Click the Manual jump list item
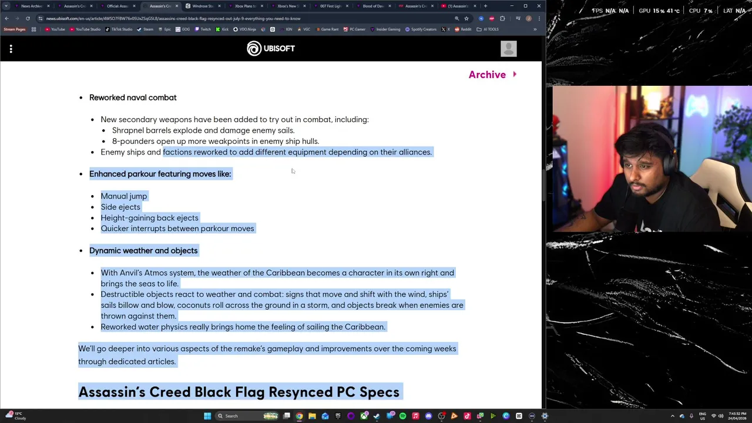Image resolution: width=752 pixels, height=423 pixels. point(124,196)
